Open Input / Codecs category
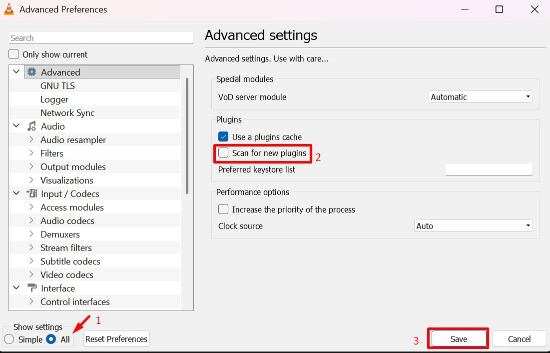This screenshot has height=353, width=550. click(x=70, y=194)
